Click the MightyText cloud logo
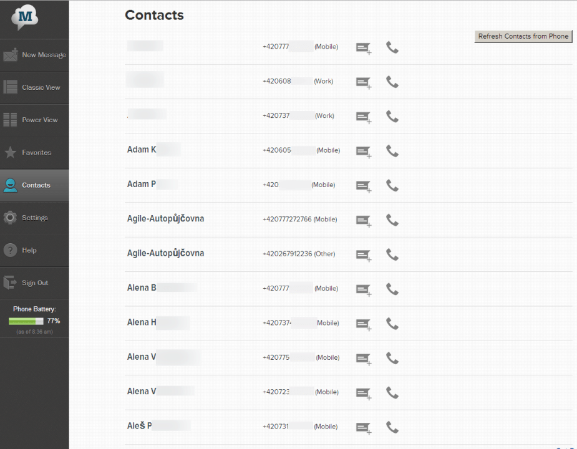Screen dimensions: 577x449 [25, 19]
